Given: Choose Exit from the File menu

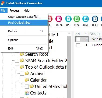Looking at the screenshot, I should tap(24, 48).
